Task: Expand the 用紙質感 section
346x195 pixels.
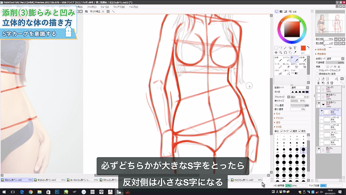Action: (x=320, y=54)
